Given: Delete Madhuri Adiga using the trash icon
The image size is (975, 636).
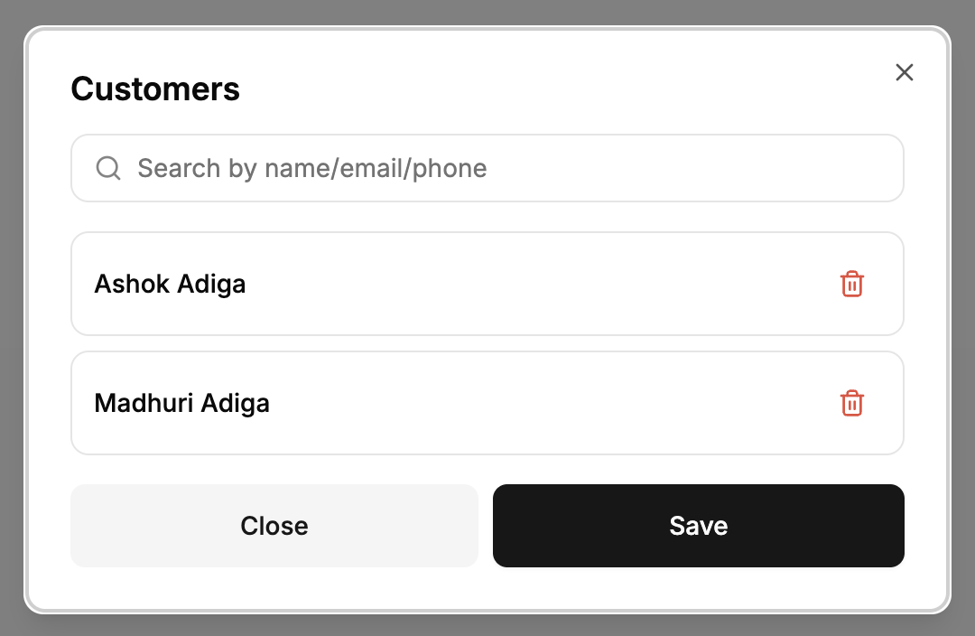Looking at the screenshot, I should pos(851,403).
